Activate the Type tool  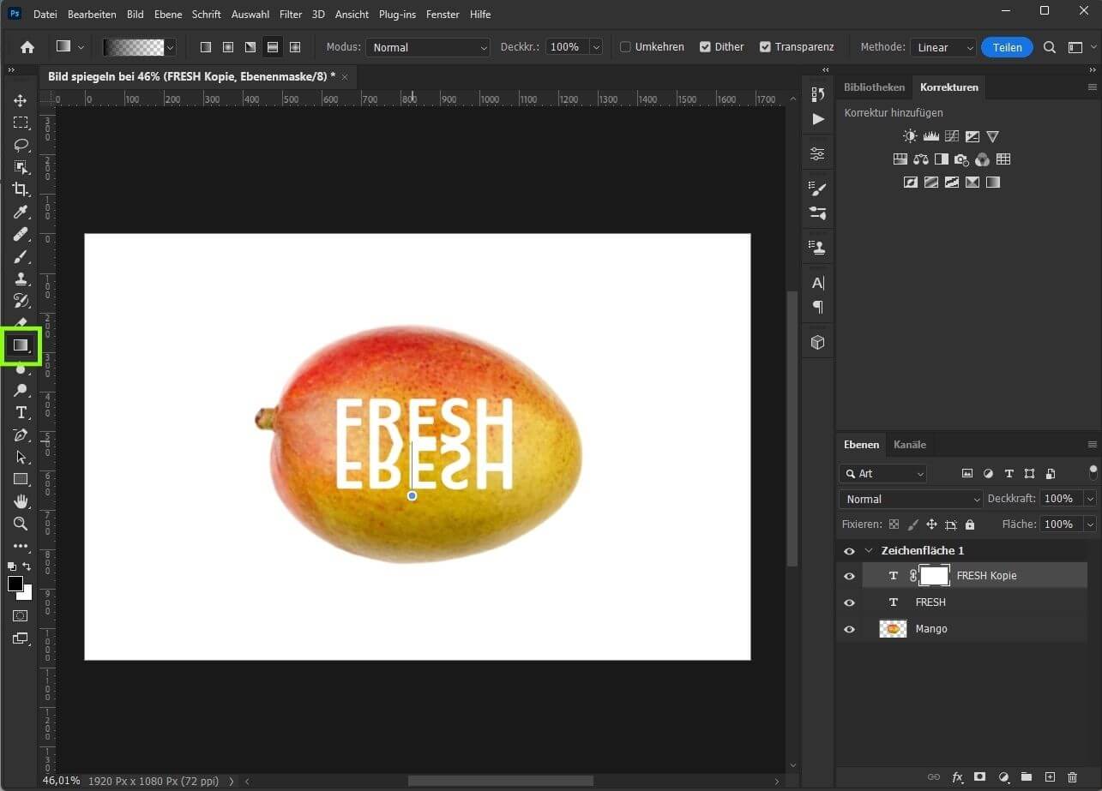point(21,412)
